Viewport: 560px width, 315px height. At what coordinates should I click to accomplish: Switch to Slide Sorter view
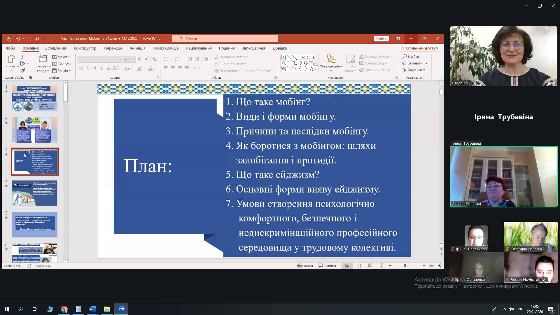click(x=359, y=266)
